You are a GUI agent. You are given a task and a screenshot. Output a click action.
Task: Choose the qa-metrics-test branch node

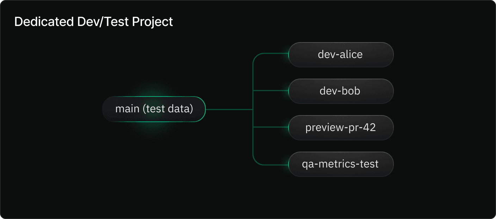click(340, 164)
